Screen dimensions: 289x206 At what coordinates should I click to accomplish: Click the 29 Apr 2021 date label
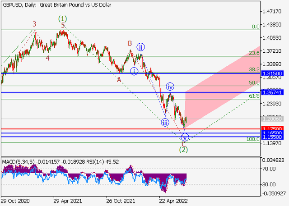pos(68,201)
